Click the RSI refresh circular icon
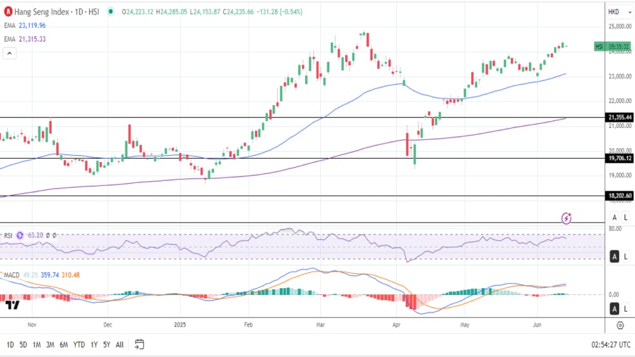Screen dimensions: 635x357 point(19,235)
